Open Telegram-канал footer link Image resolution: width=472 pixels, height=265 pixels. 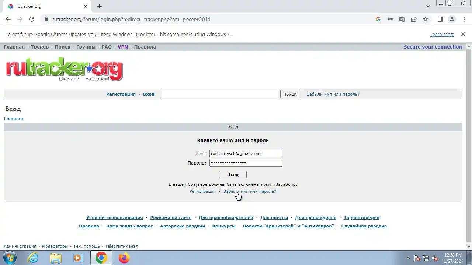122,246
